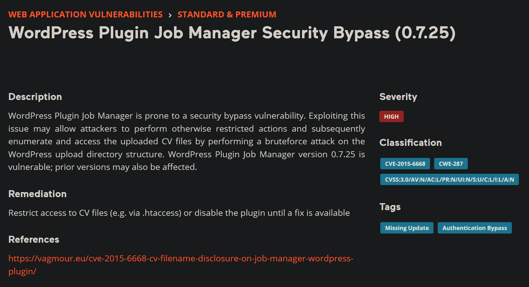Click the breadcrumb chevron separator
The height and width of the screenshot is (287, 529).
[x=170, y=15]
